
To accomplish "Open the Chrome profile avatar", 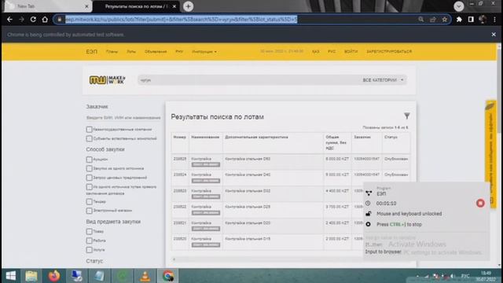I will tap(483, 20).
